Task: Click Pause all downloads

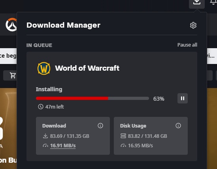Action: pos(187,45)
